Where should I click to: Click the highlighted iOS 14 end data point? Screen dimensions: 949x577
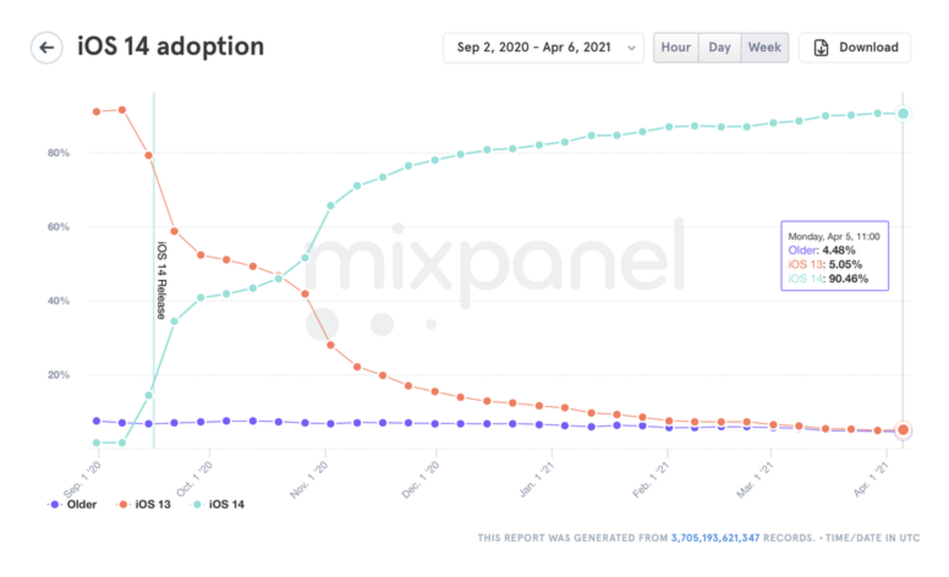[x=903, y=114]
